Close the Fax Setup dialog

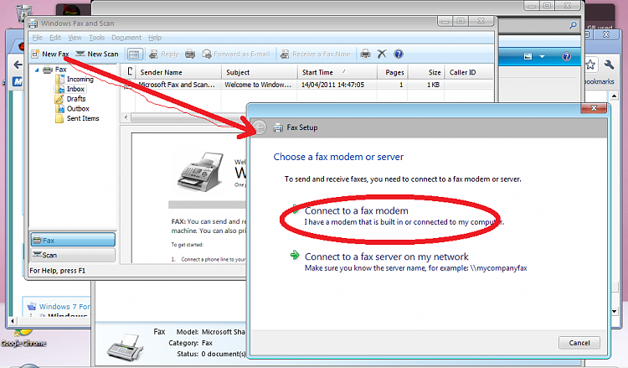(x=595, y=108)
